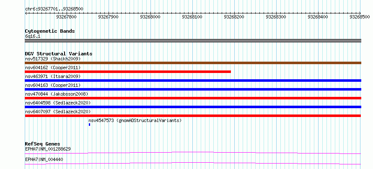Open the nsv6404598 (Sedlazeck2020) label
This screenshot has width=373, height=169.
(x=58, y=103)
